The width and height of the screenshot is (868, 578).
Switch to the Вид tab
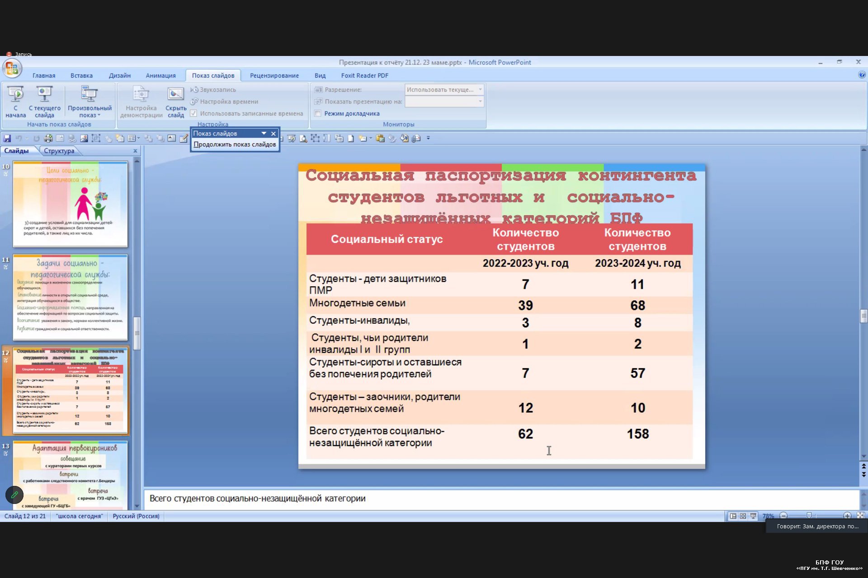(320, 75)
